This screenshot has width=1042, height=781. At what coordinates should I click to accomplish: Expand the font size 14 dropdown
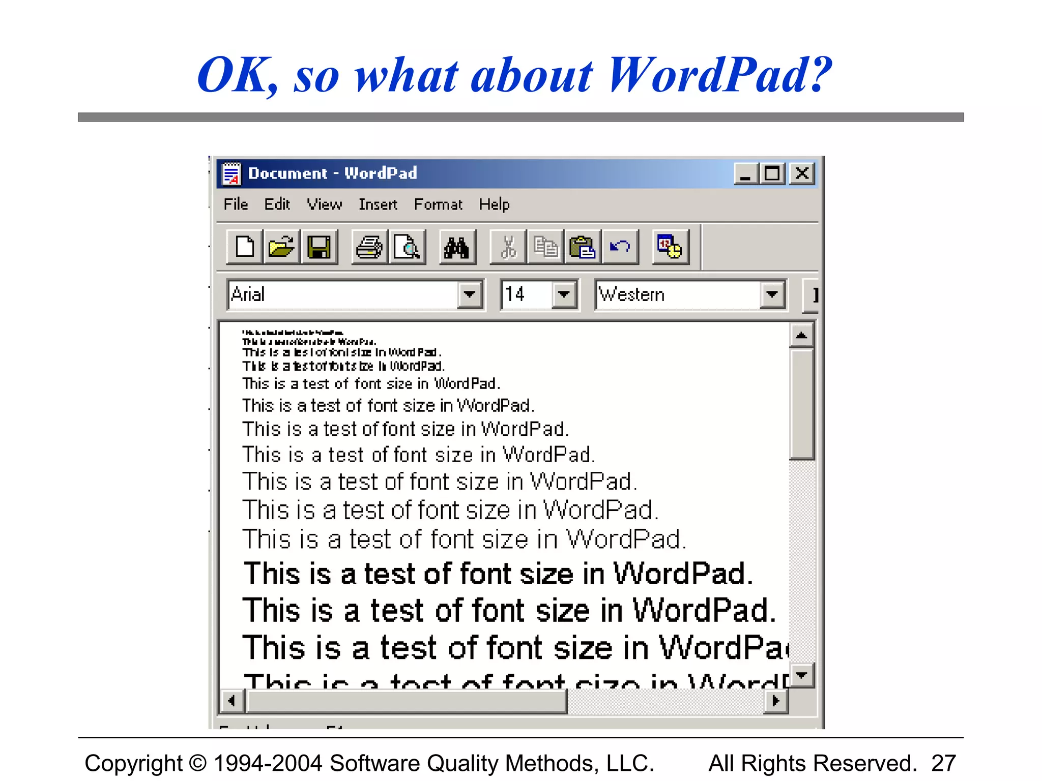pyautogui.click(x=564, y=294)
